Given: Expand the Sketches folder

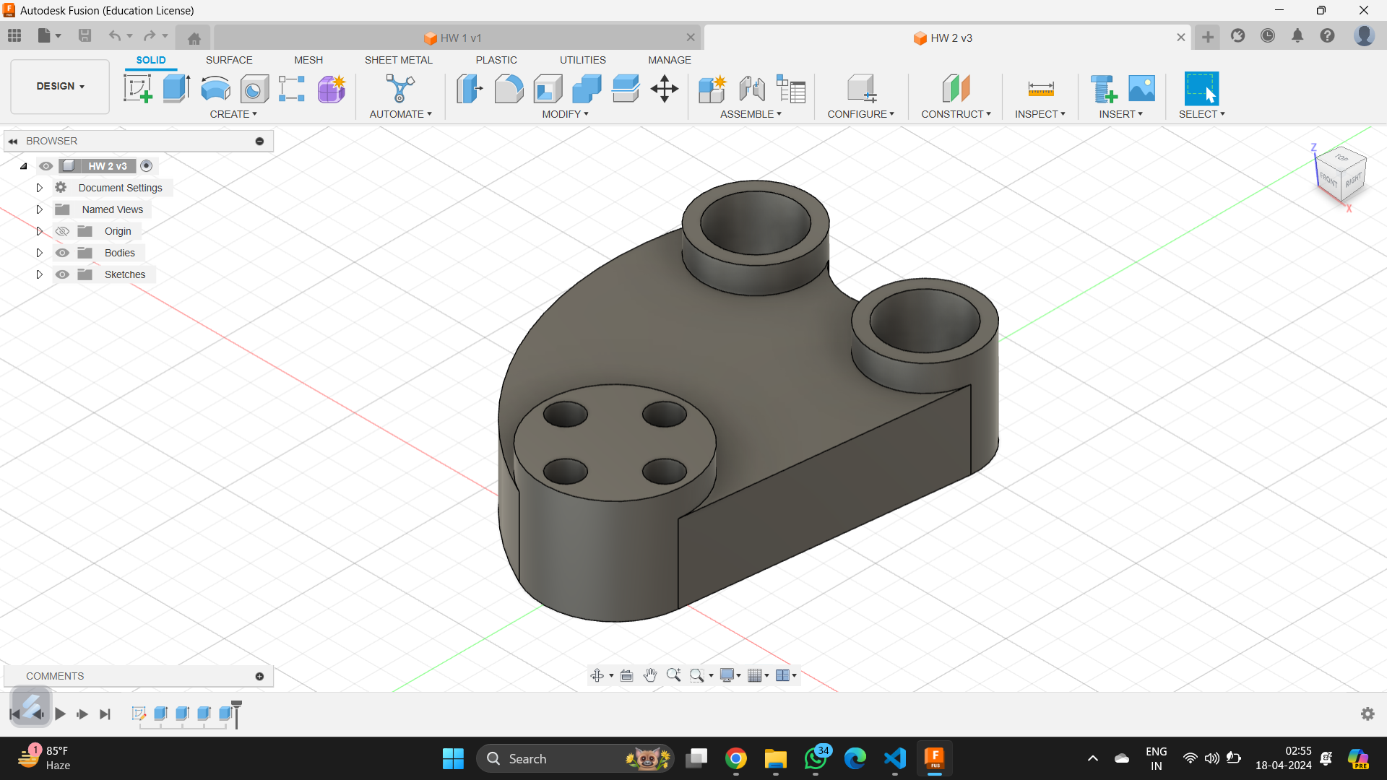Looking at the screenshot, I should click(40, 274).
